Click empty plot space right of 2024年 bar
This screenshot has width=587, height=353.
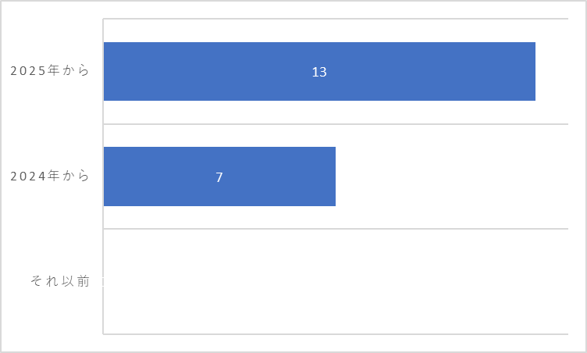point(452,176)
